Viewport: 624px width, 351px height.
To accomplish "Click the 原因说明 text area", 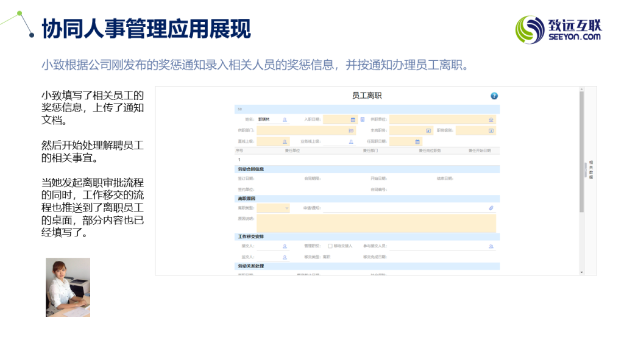I will 376,222.
